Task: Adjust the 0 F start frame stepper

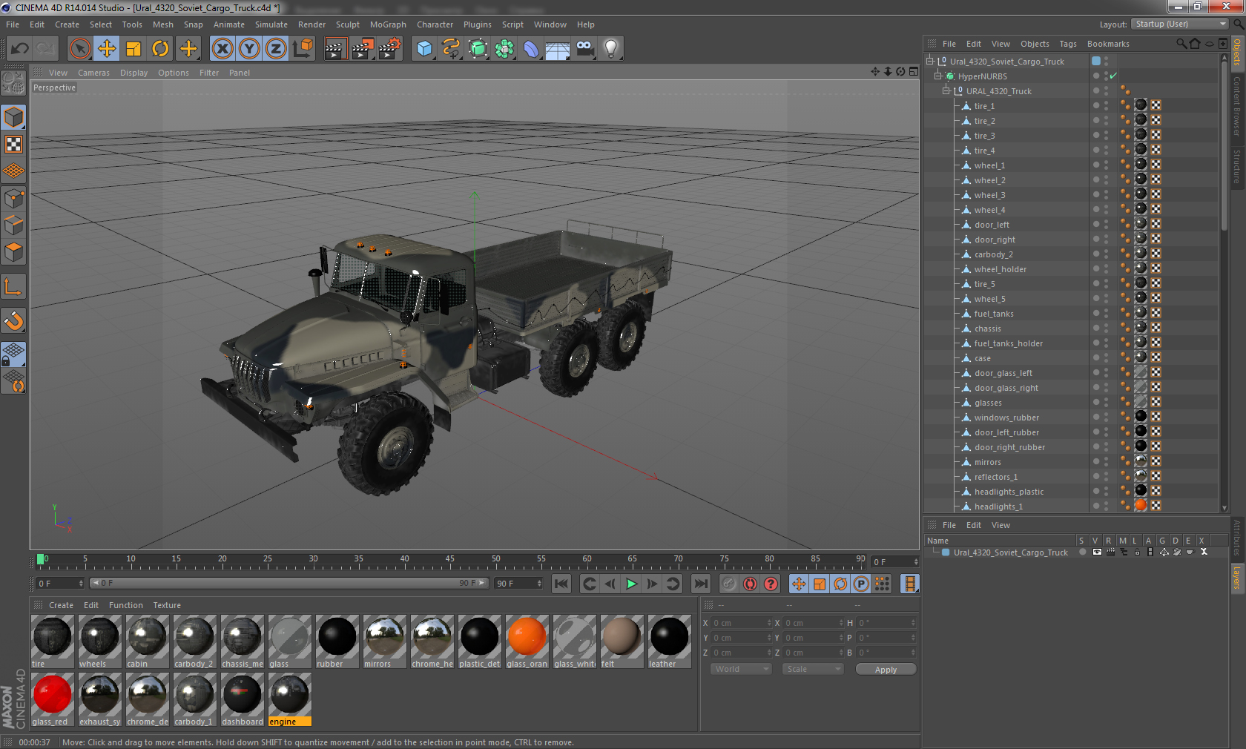Action: pyautogui.click(x=81, y=583)
